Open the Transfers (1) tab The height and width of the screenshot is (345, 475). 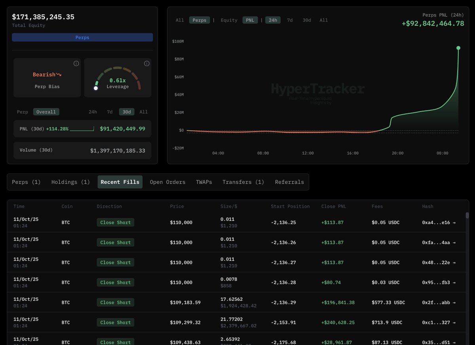point(243,182)
